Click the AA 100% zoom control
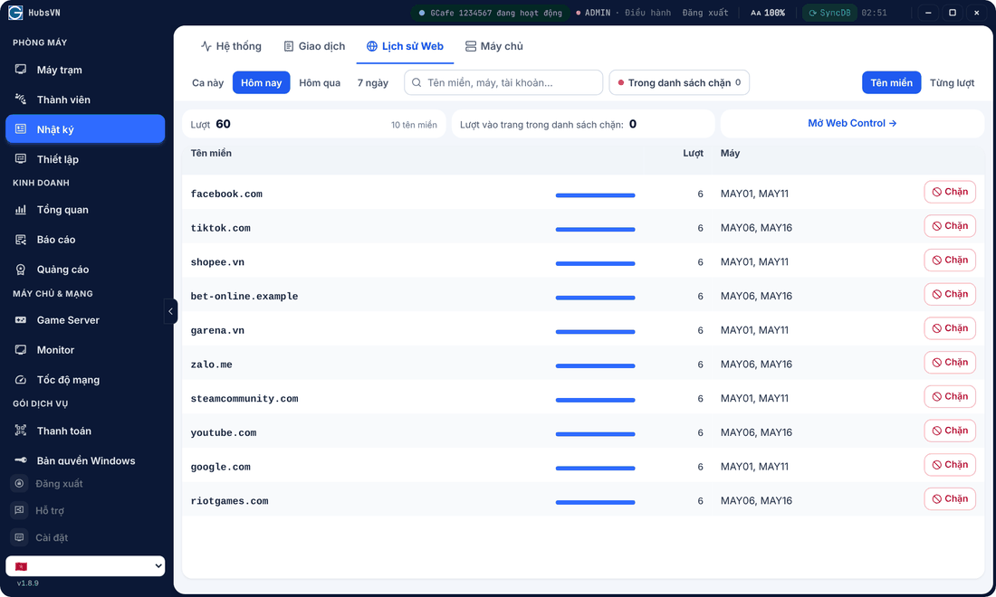Image resolution: width=996 pixels, height=597 pixels. pos(767,13)
